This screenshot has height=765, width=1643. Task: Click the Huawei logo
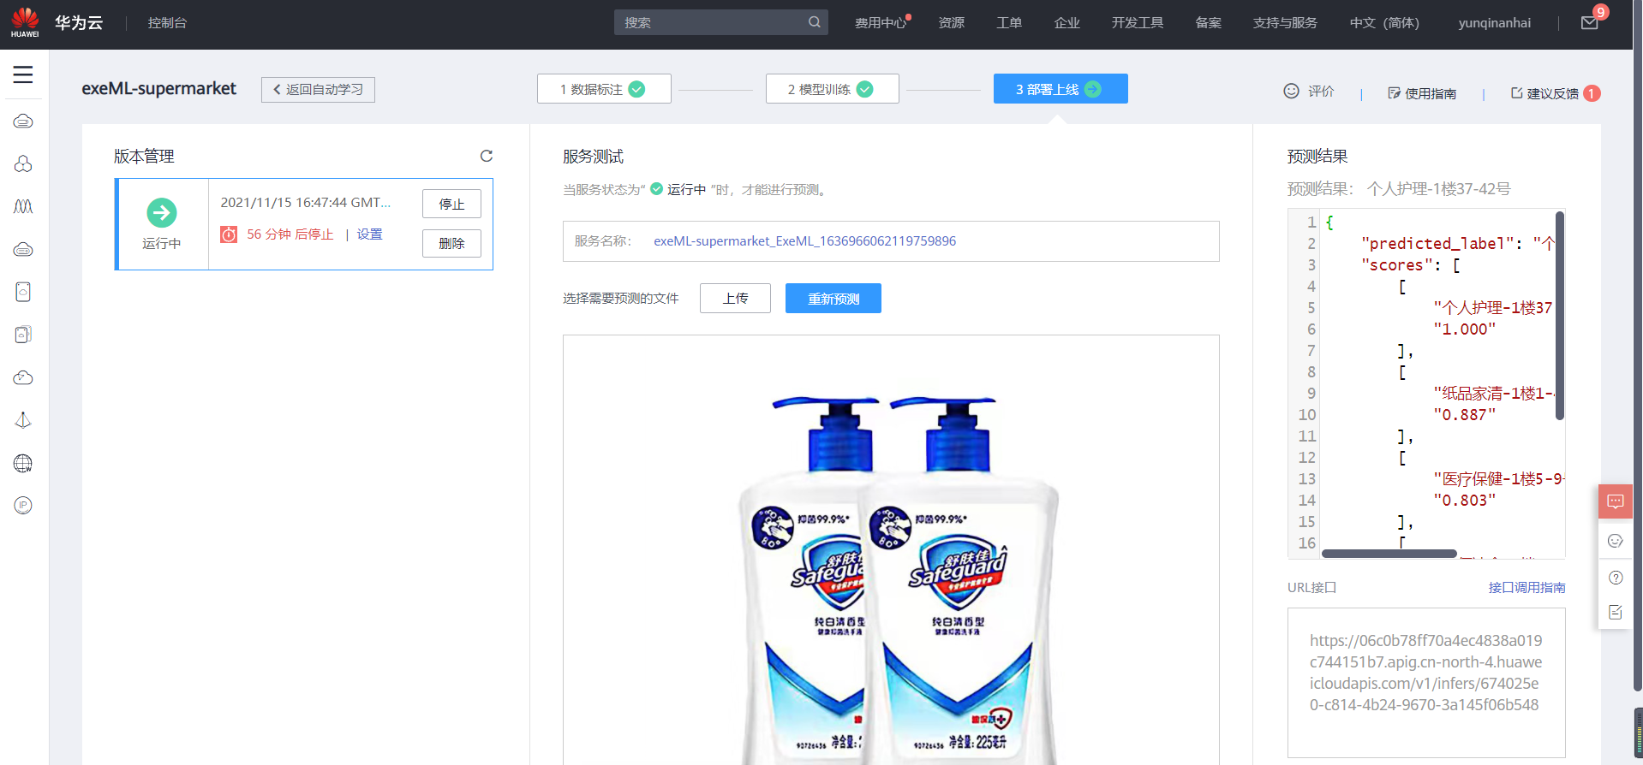pyautogui.click(x=25, y=22)
